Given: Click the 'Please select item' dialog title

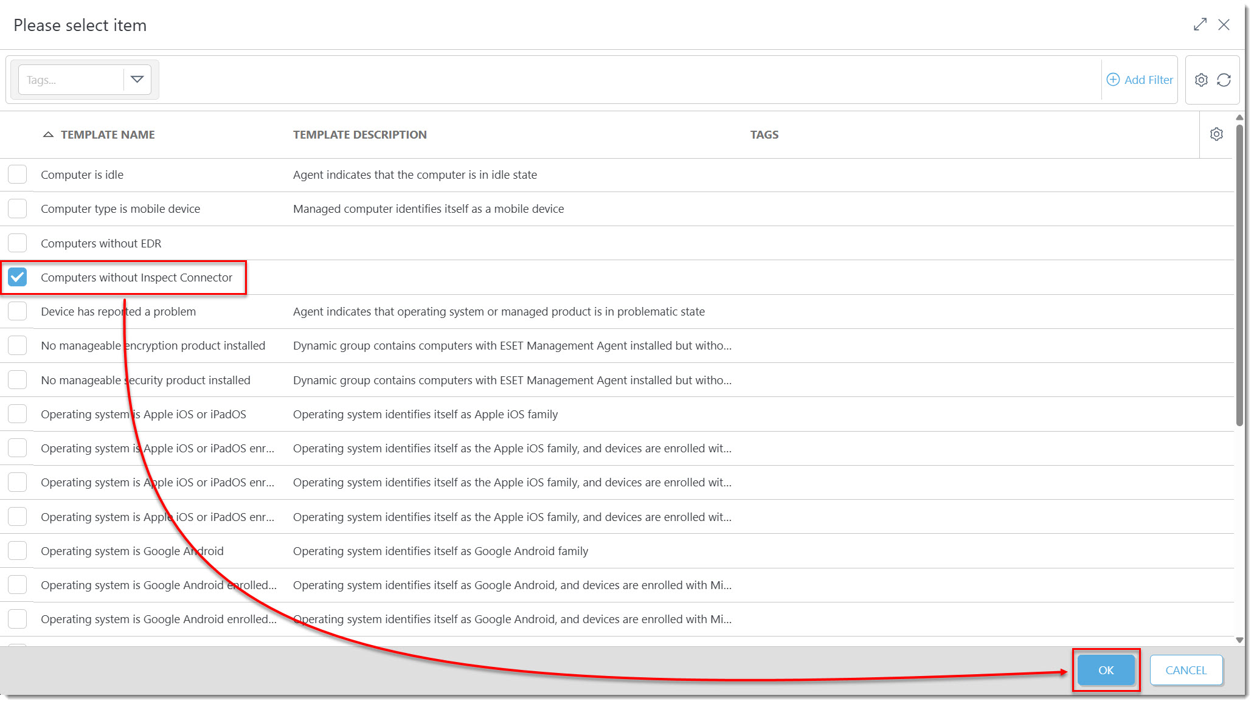Looking at the screenshot, I should click(x=80, y=25).
